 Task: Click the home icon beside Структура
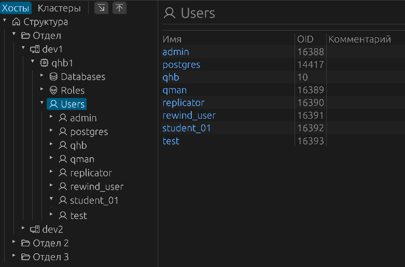pos(16,22)
